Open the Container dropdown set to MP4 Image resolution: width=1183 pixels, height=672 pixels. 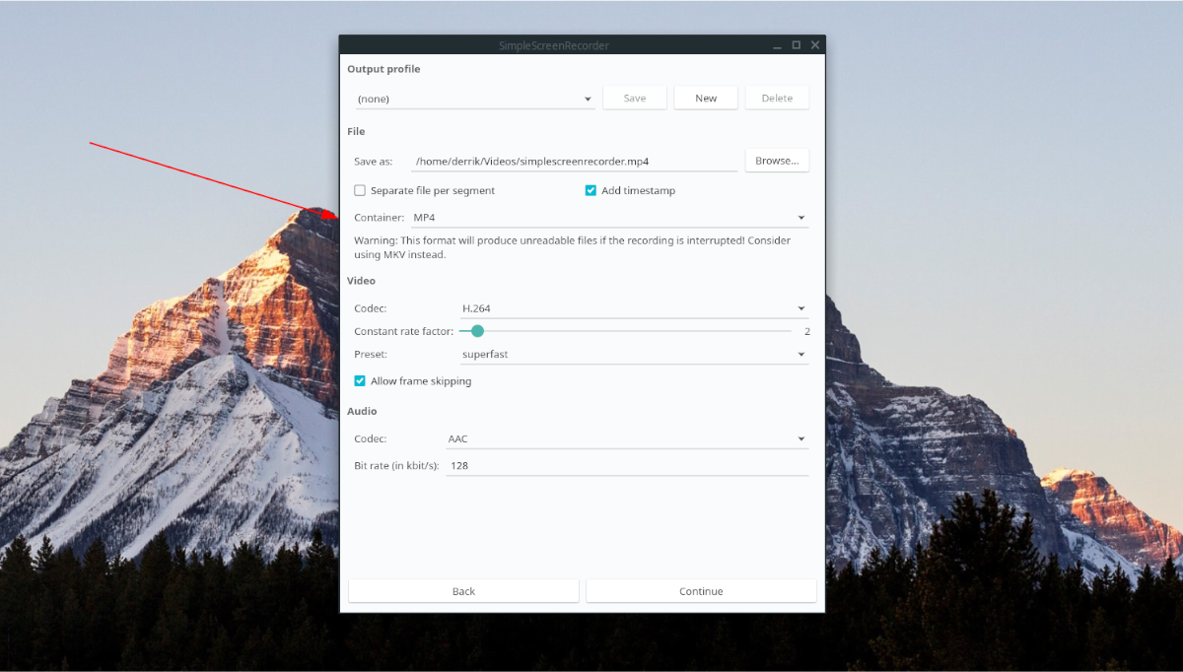pos(608,218)
